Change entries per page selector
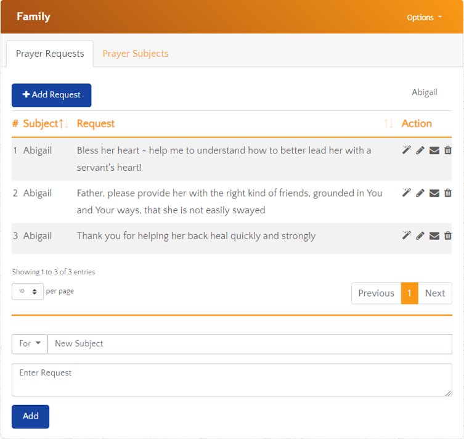 (x=28, y=292)
